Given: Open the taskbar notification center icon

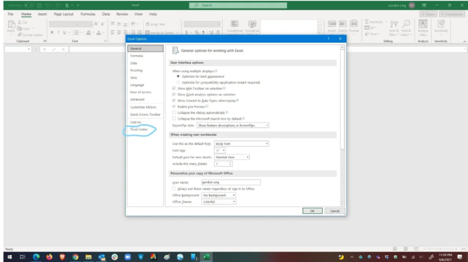Looking at the screenshot, I should pyautogui.click(x=460, y=255).
